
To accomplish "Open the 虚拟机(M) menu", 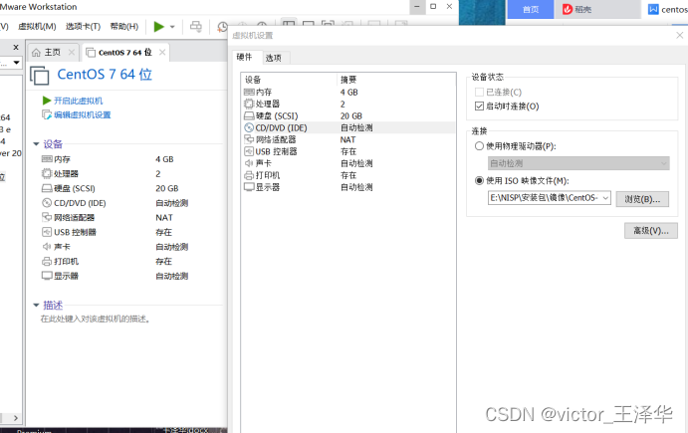I will pos(37,26).
